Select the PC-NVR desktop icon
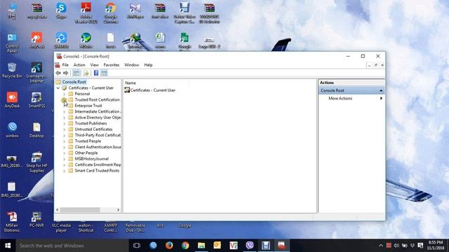Screen dimensions: 449x252 (x=36, y=219)
